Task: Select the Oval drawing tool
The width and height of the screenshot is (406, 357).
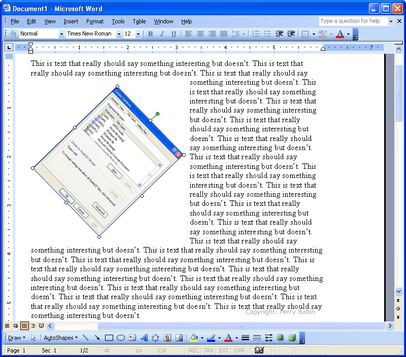Action: point(121,338)
